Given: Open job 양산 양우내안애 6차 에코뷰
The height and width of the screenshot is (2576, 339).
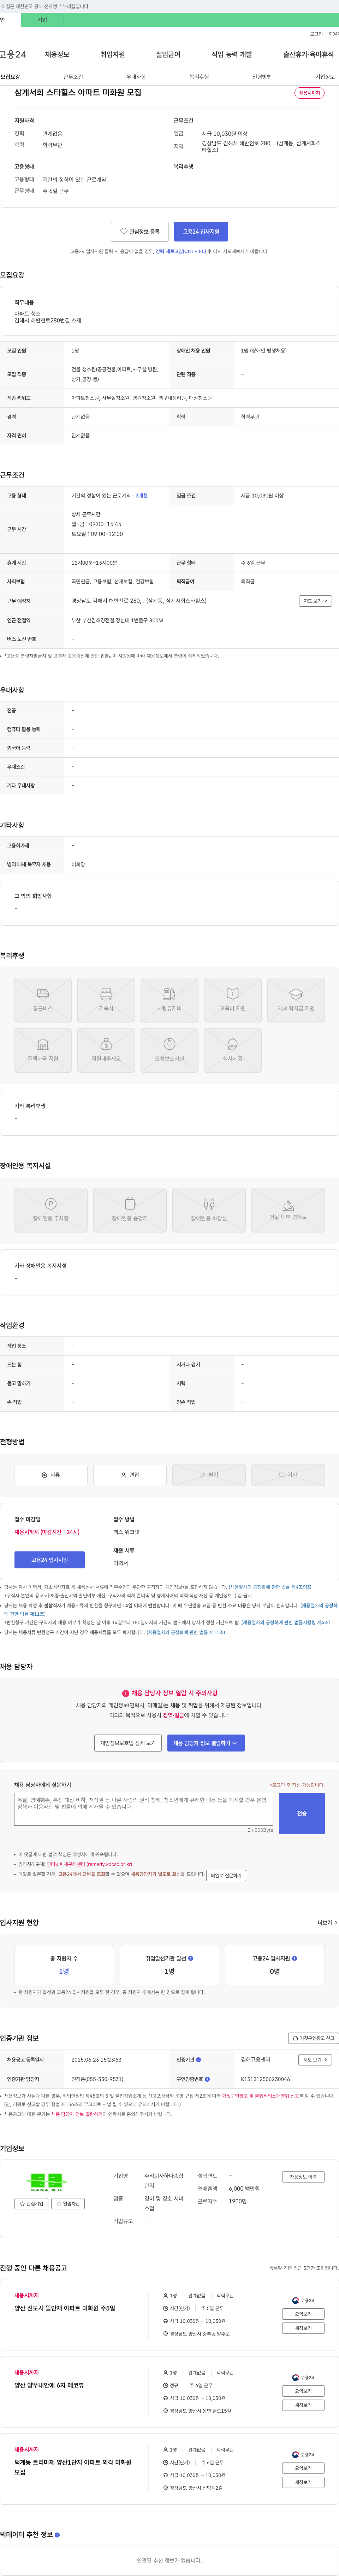Looking at the screenshot, I should pos(49,2385).
